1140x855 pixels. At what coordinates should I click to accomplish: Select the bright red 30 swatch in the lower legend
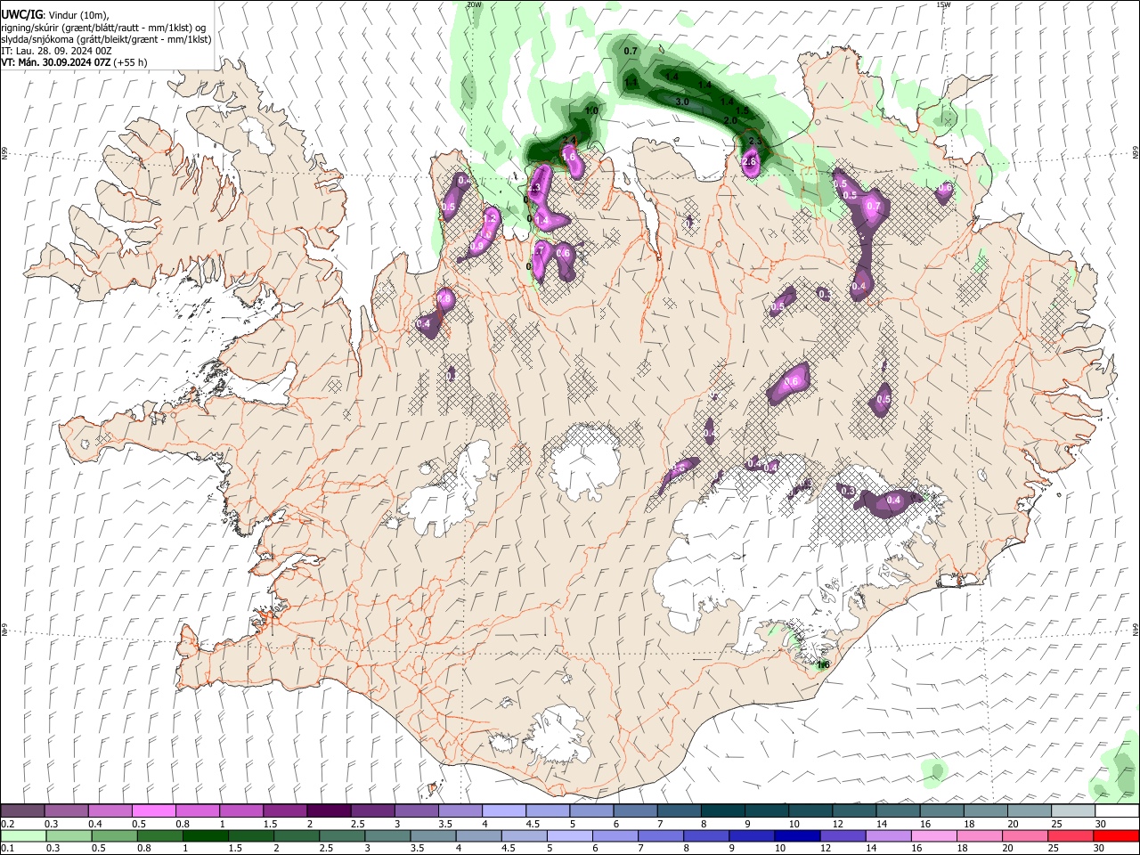tap(1116, 835)
